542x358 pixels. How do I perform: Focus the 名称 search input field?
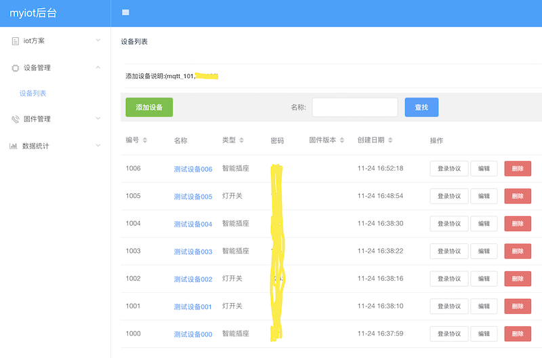pos(354,107)
